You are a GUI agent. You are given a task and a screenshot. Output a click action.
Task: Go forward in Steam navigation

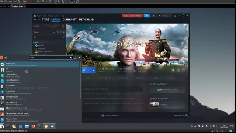39,20
